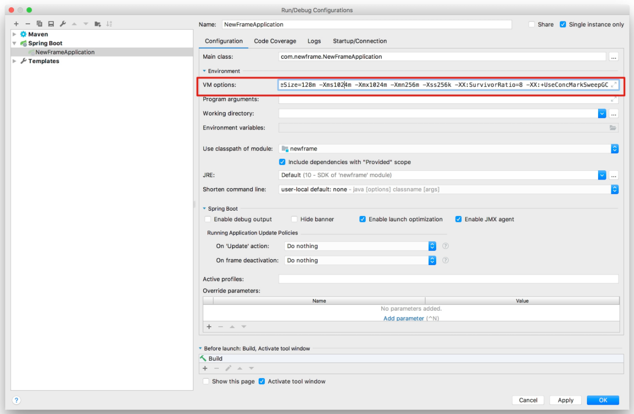
Task: Open the Startup/Connection tab
Action: [360, 41]
